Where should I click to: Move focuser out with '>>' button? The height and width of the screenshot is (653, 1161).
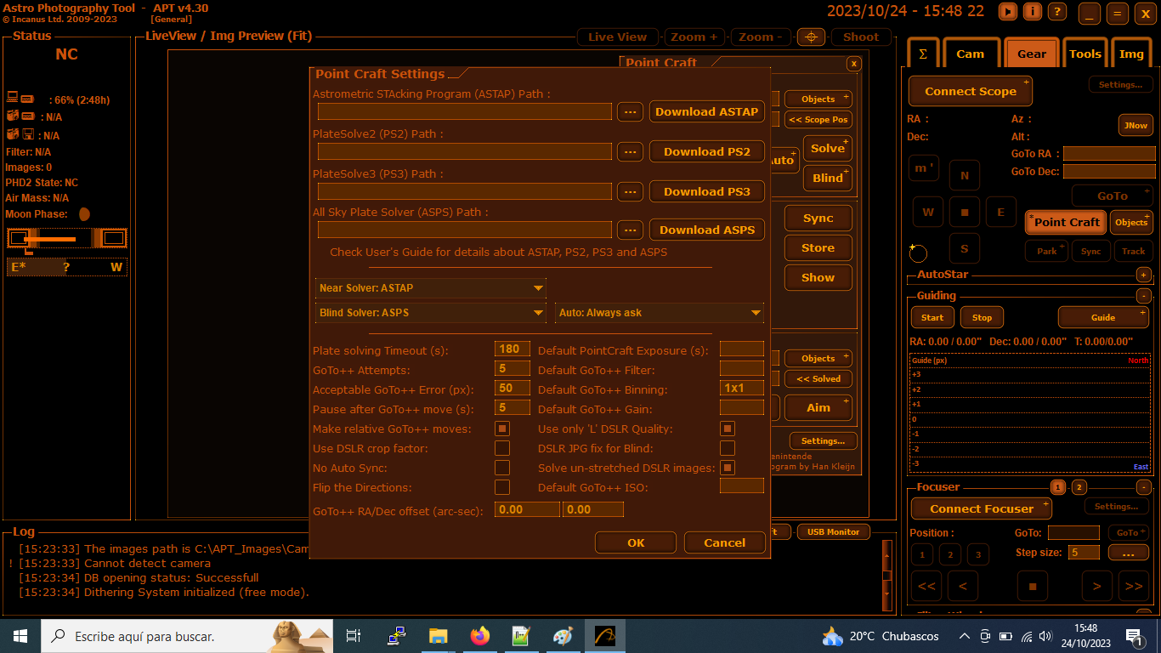[1132, 586]
